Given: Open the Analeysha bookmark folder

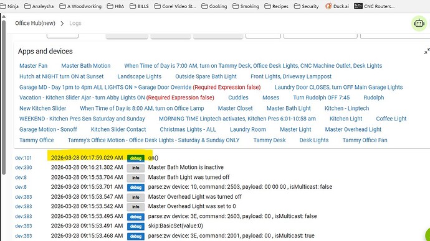Looking at the screenshot, I should (x=39, y=6).
